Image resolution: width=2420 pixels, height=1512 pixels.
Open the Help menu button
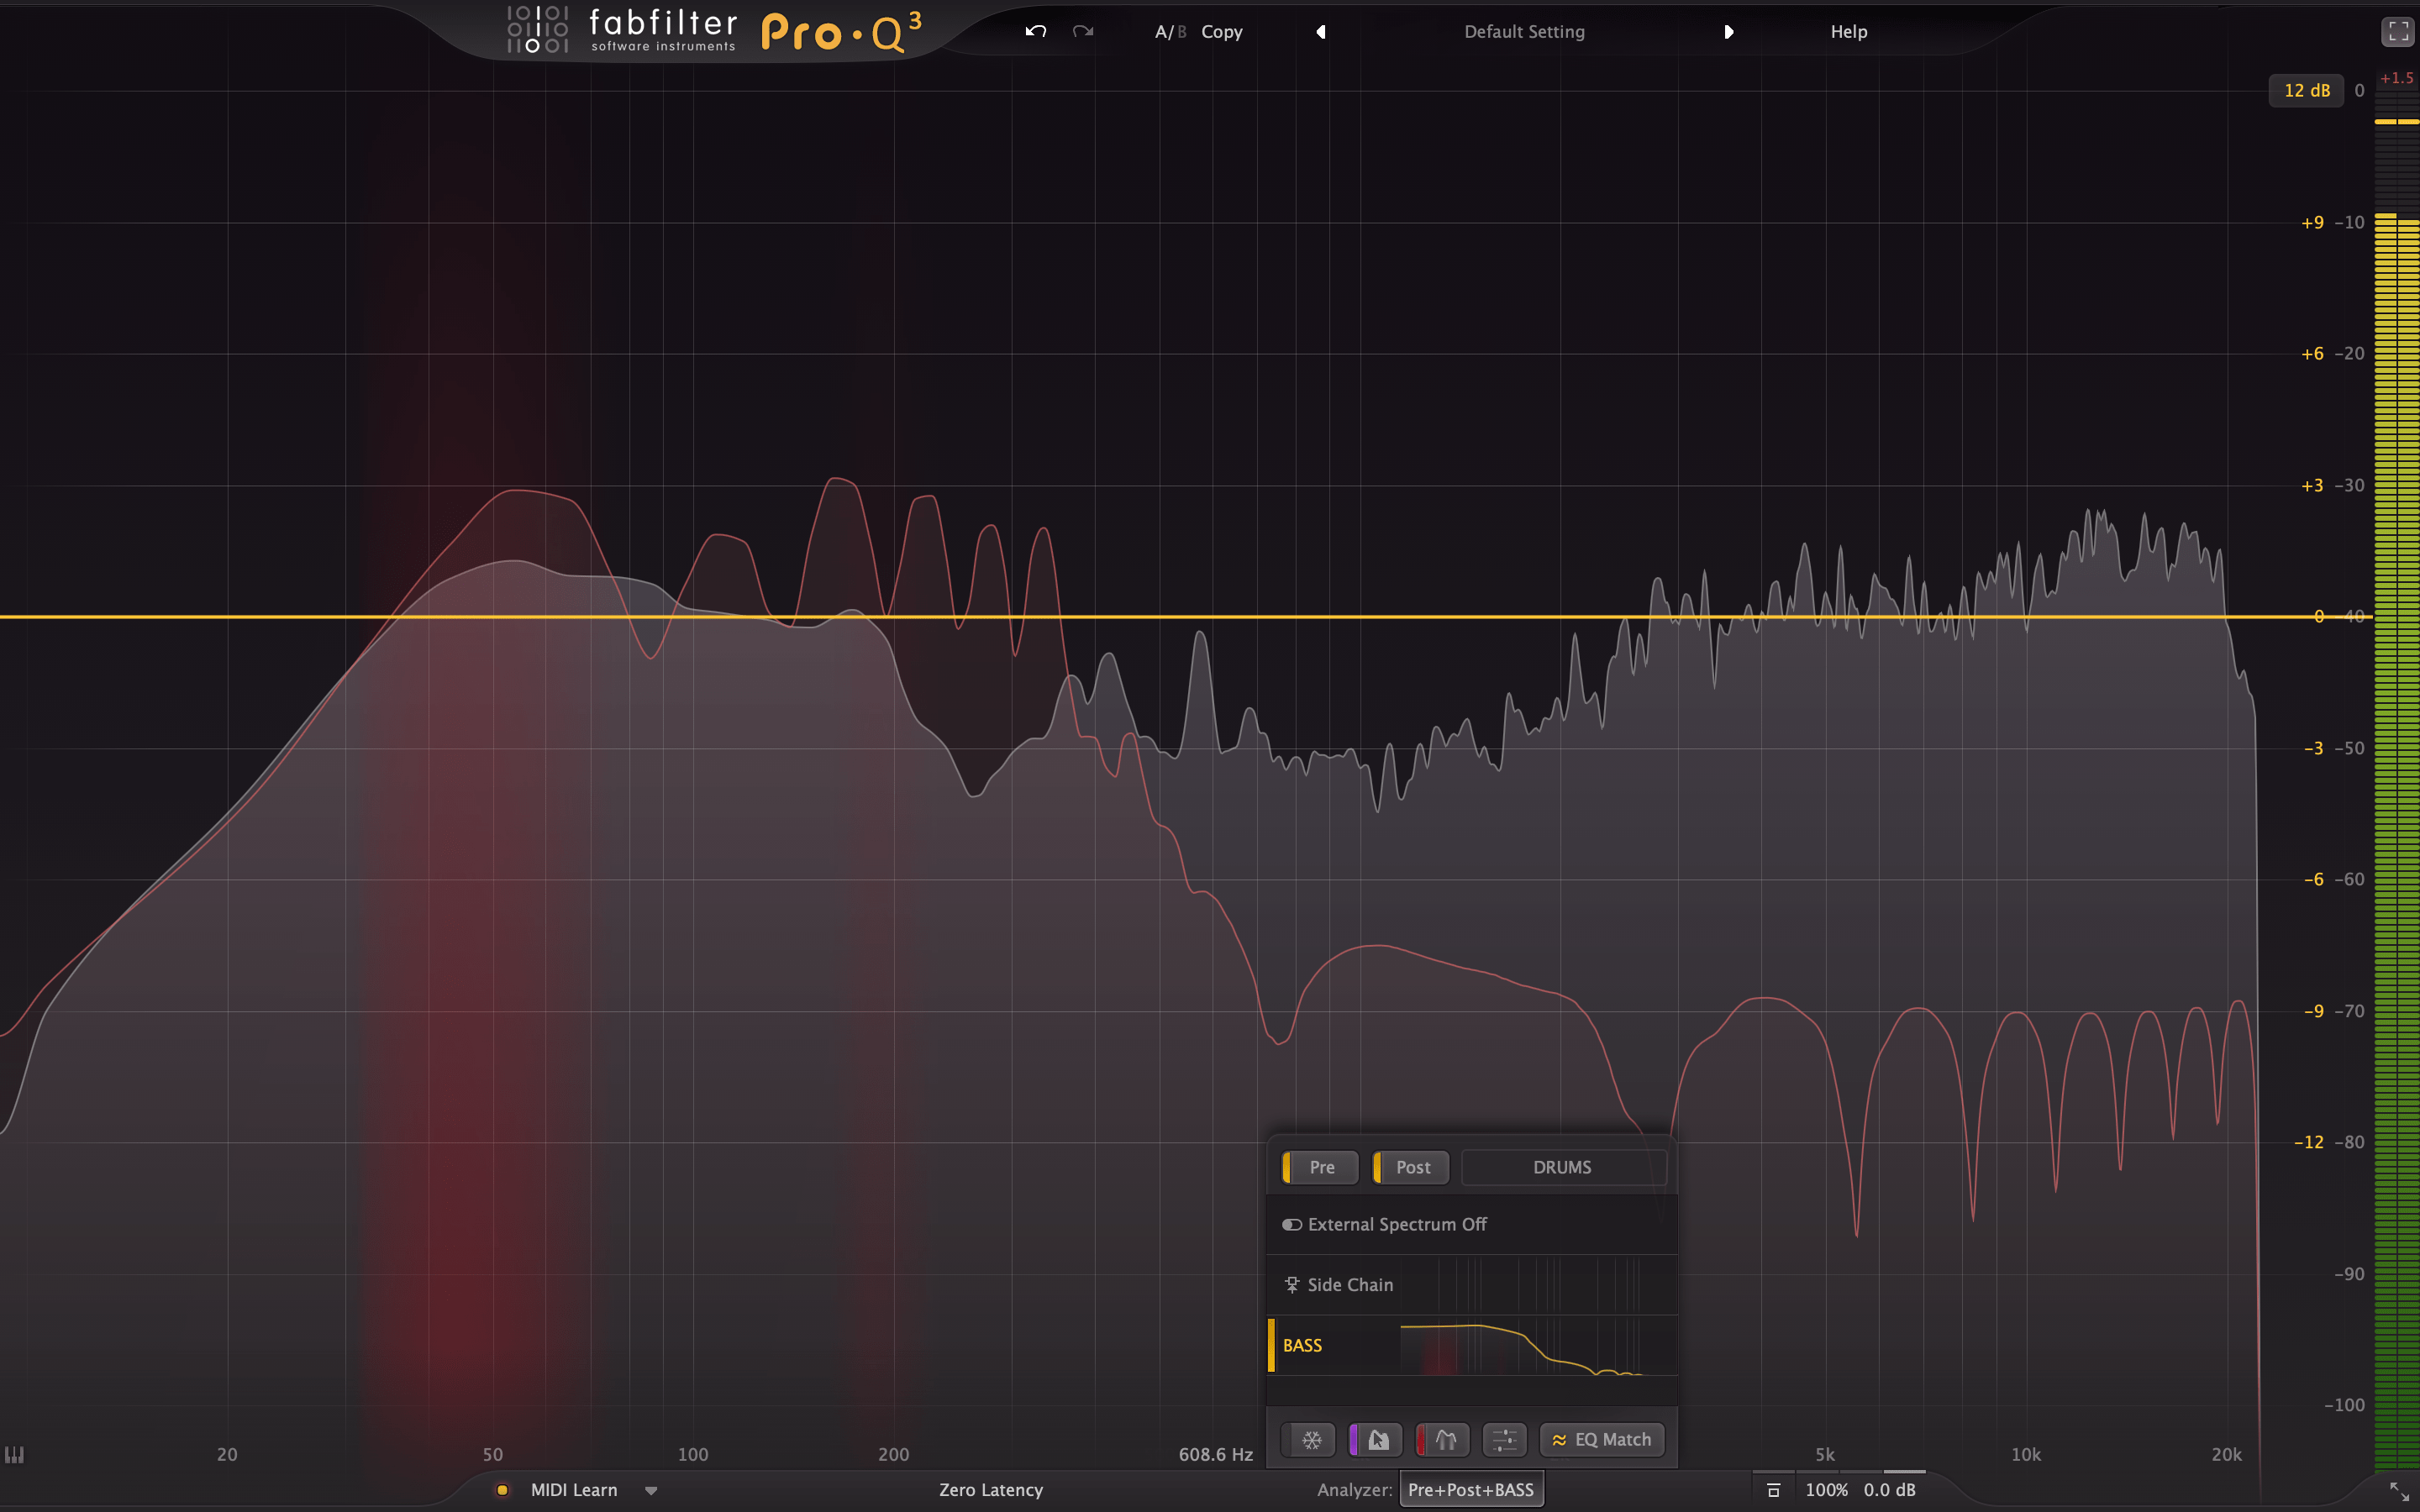(1848, 31)
